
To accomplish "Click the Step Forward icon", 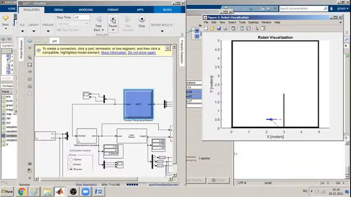I will (128, 20).
